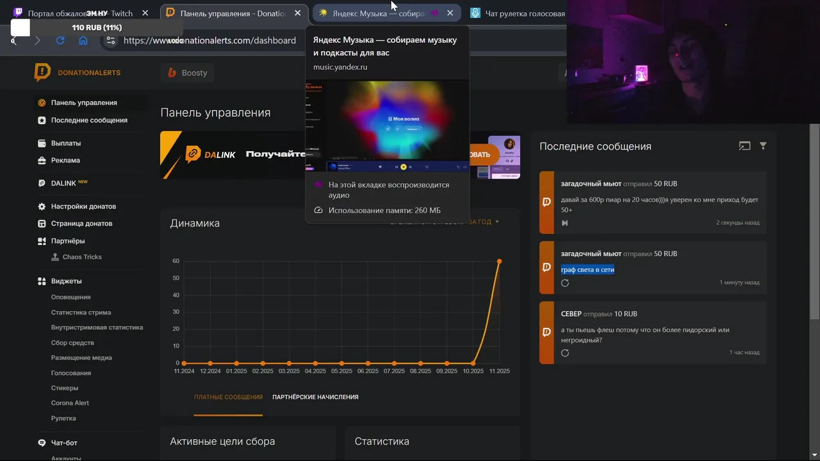Expand the Виджеты section
Image resolution: width=820 pixels, height=461 pixels.
[x=67, y=281]
